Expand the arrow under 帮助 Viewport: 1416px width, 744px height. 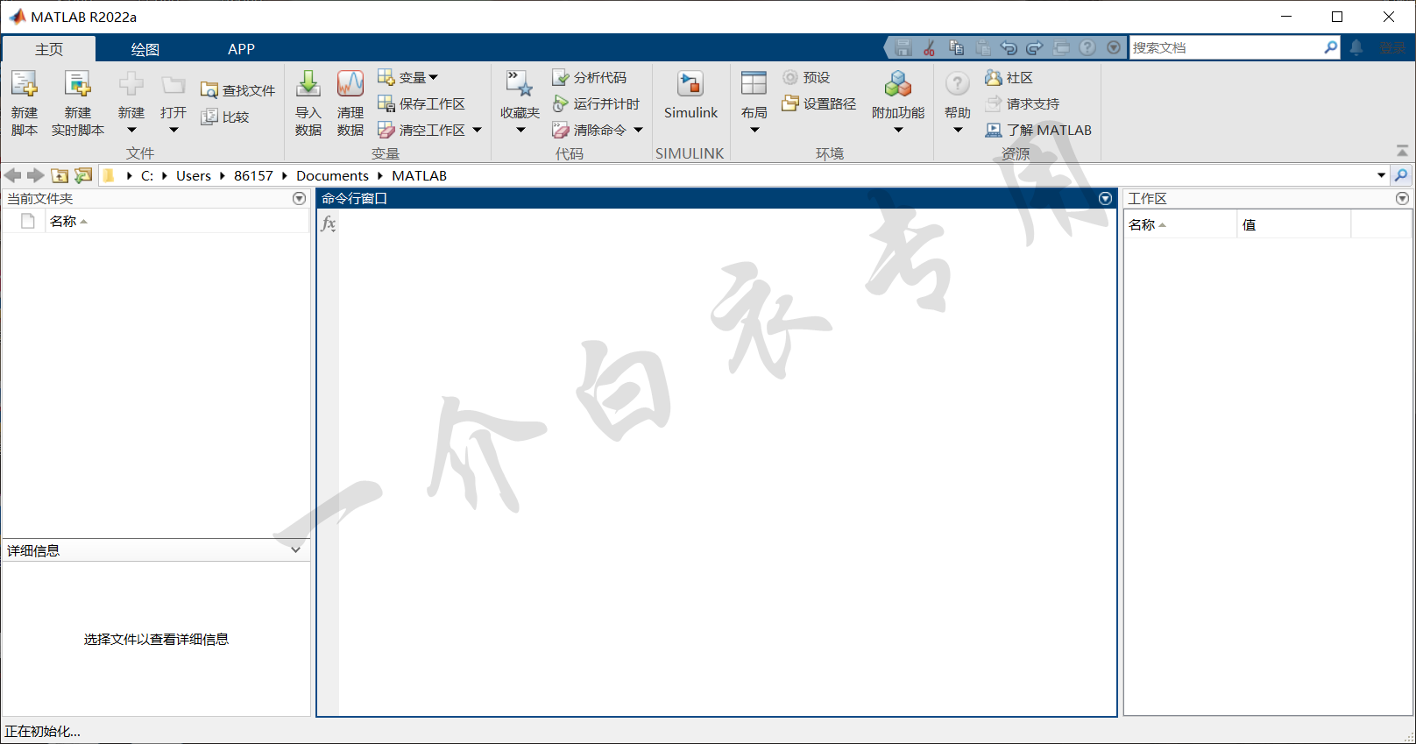coord(958,131)
